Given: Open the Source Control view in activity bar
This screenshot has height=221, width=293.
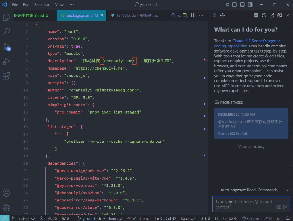Looking at the screenshot, I should click(x=6, y=47).
